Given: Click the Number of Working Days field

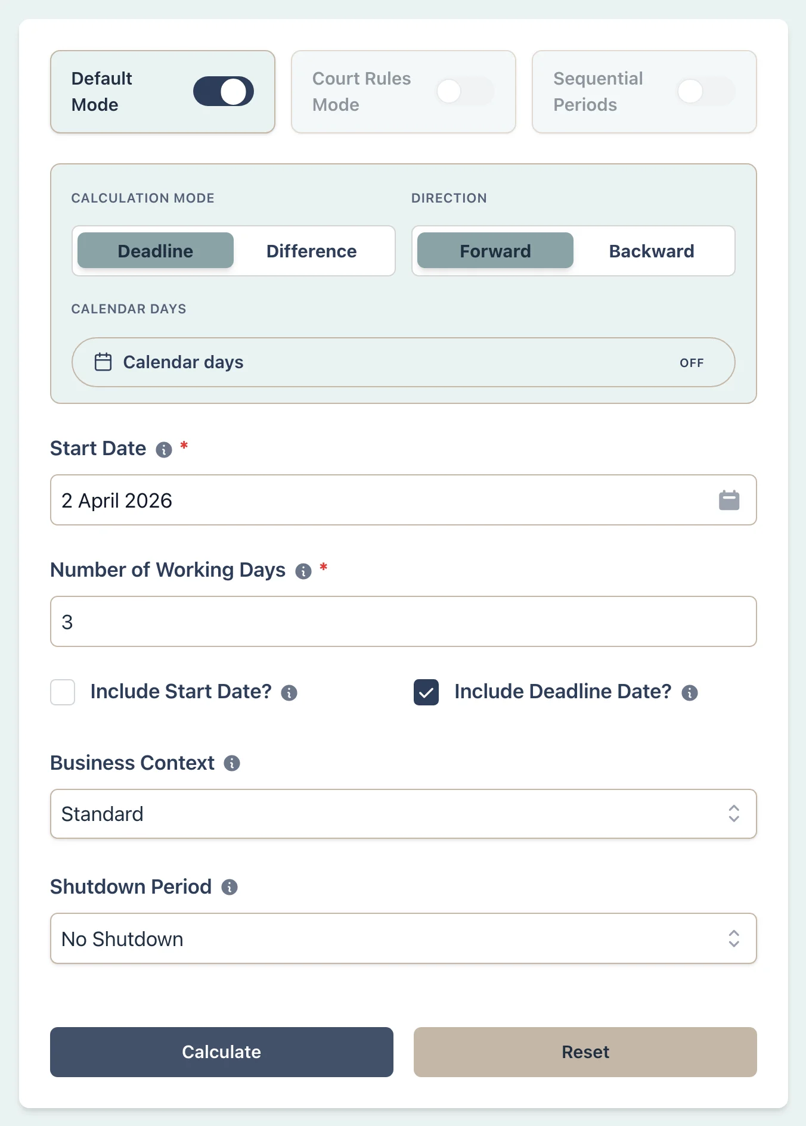Looking at the screenshot, I should (x=404, y=621).
